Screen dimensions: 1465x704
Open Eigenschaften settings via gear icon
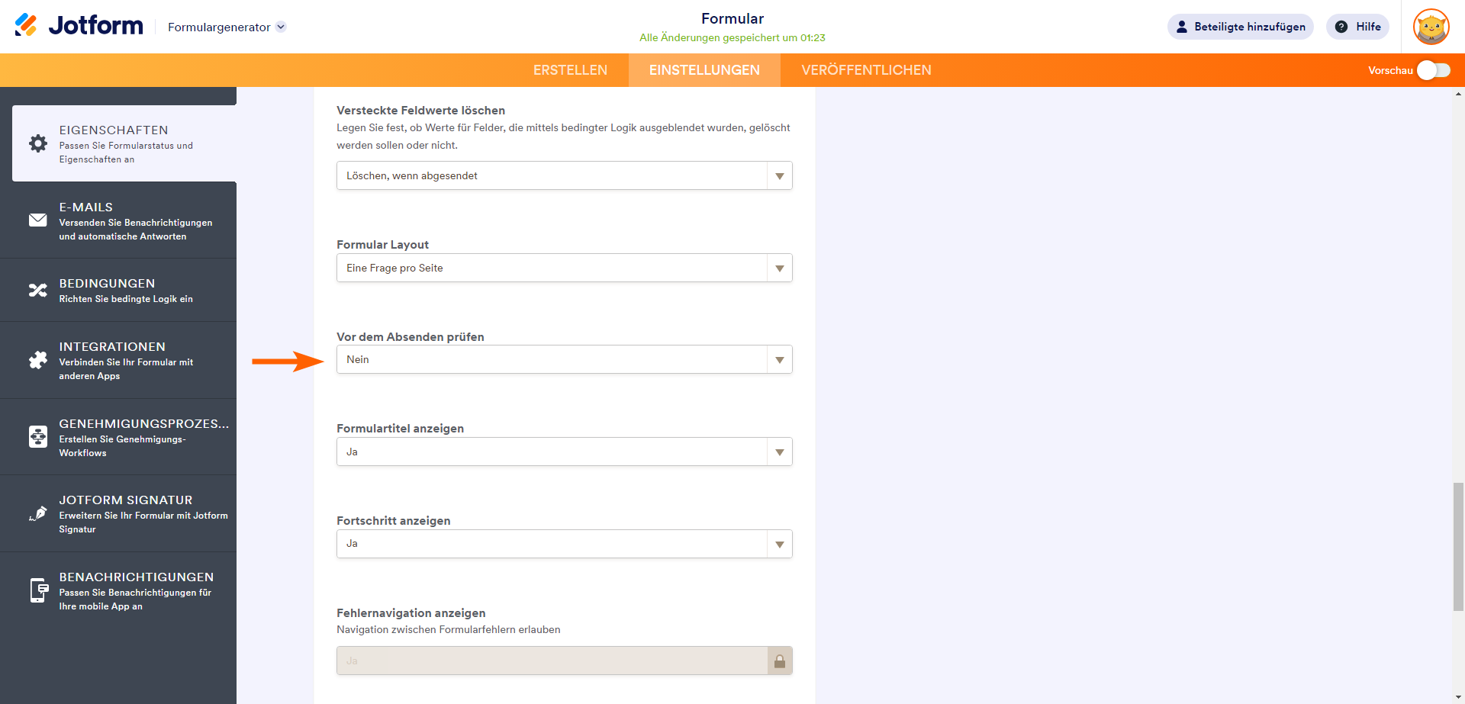point(38,143)
